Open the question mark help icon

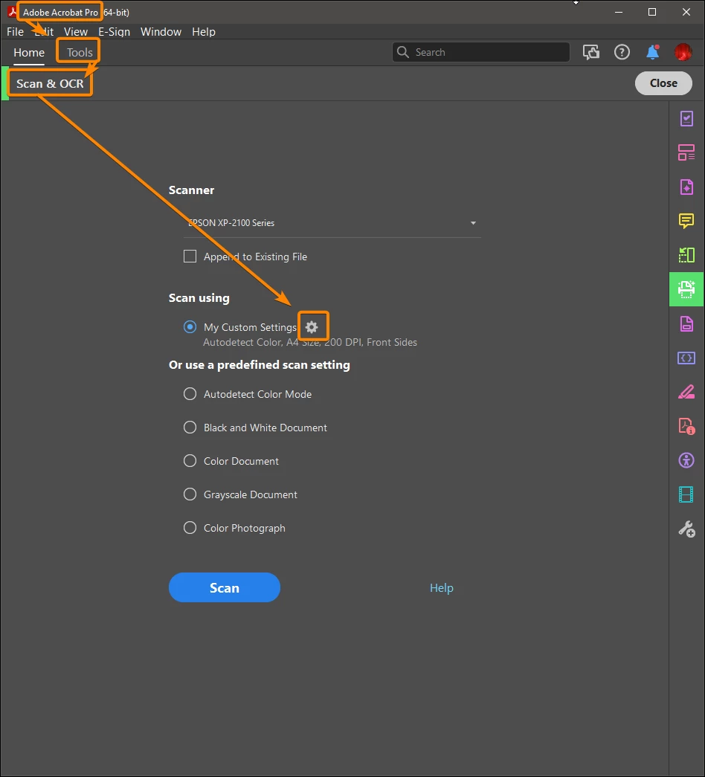tap(622, 52)
